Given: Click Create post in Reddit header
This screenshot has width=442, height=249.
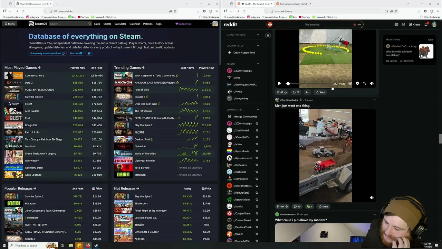Looking at the screenshot, I should (414, 25).
